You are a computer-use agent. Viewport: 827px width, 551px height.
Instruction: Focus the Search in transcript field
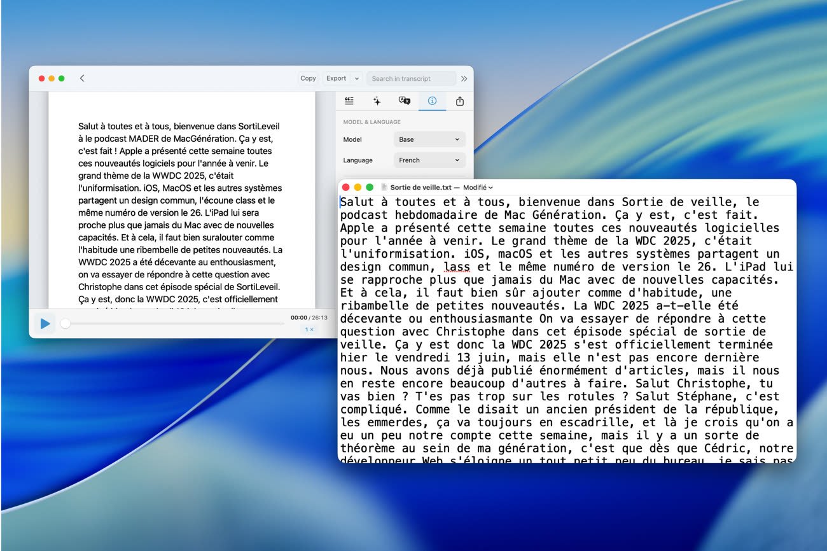[411, 78]
